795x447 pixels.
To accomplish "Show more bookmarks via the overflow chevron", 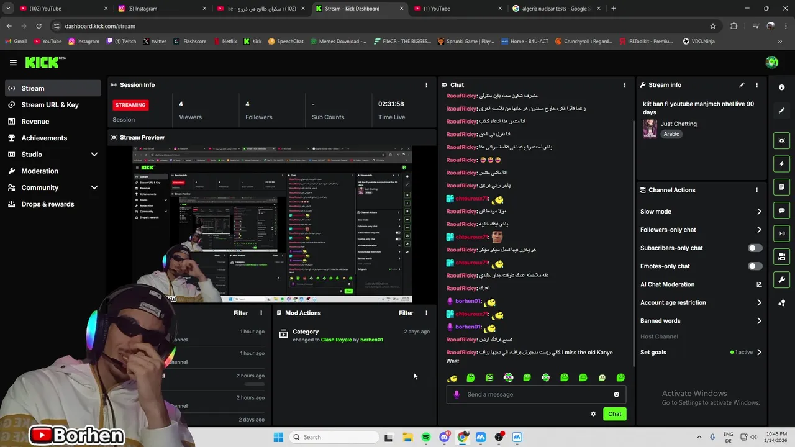I will [x=780, y=42].
